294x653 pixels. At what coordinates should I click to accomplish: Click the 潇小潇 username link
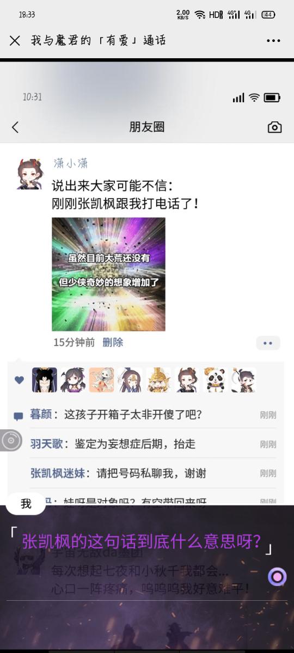(71, 163)
